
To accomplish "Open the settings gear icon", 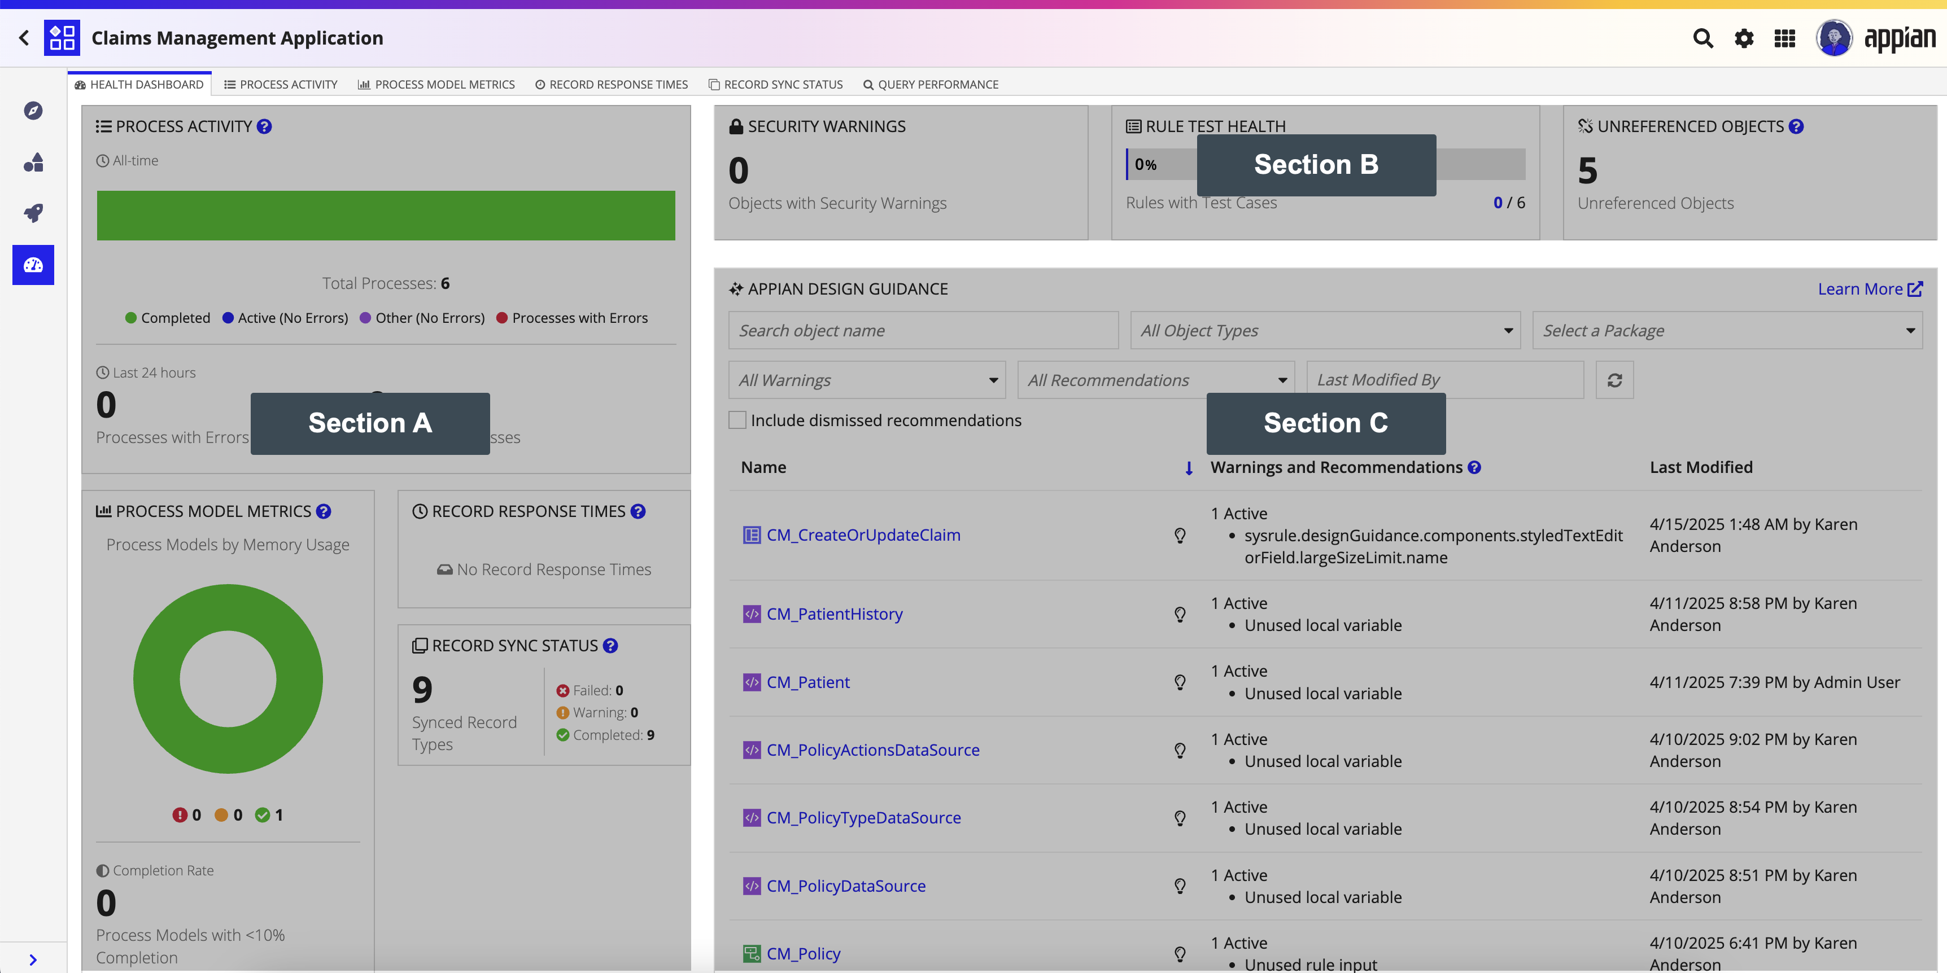I will click(x=1744, y=38).
